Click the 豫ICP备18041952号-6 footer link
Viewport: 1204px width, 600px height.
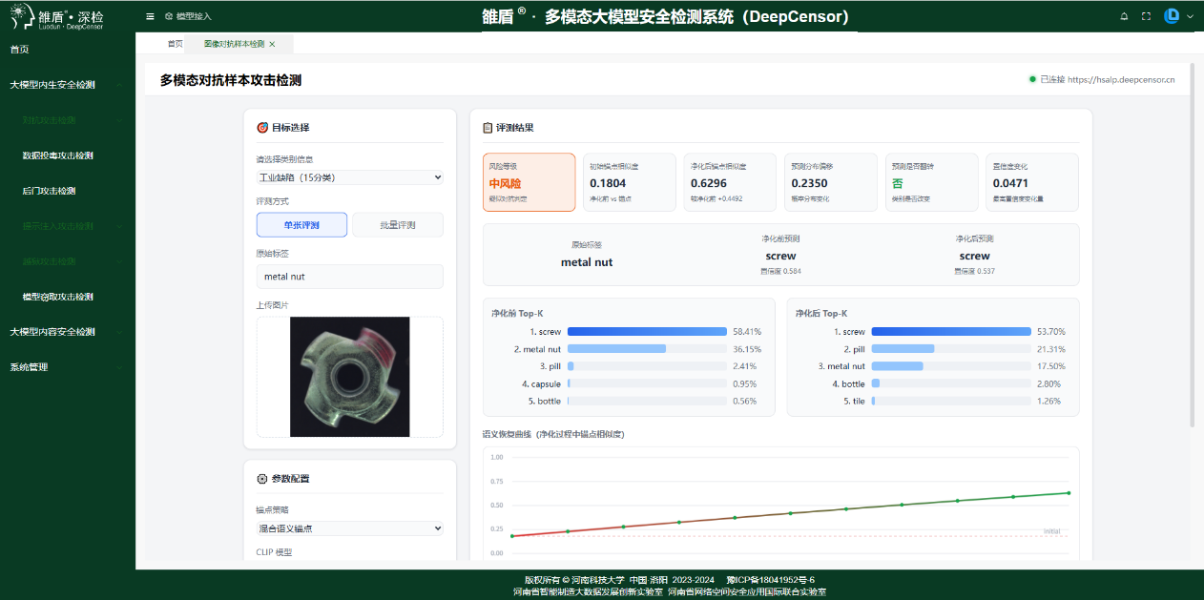point(770,579)
